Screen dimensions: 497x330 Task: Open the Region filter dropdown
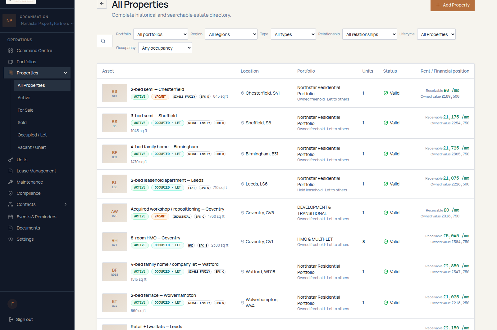(x=231, y=34)
